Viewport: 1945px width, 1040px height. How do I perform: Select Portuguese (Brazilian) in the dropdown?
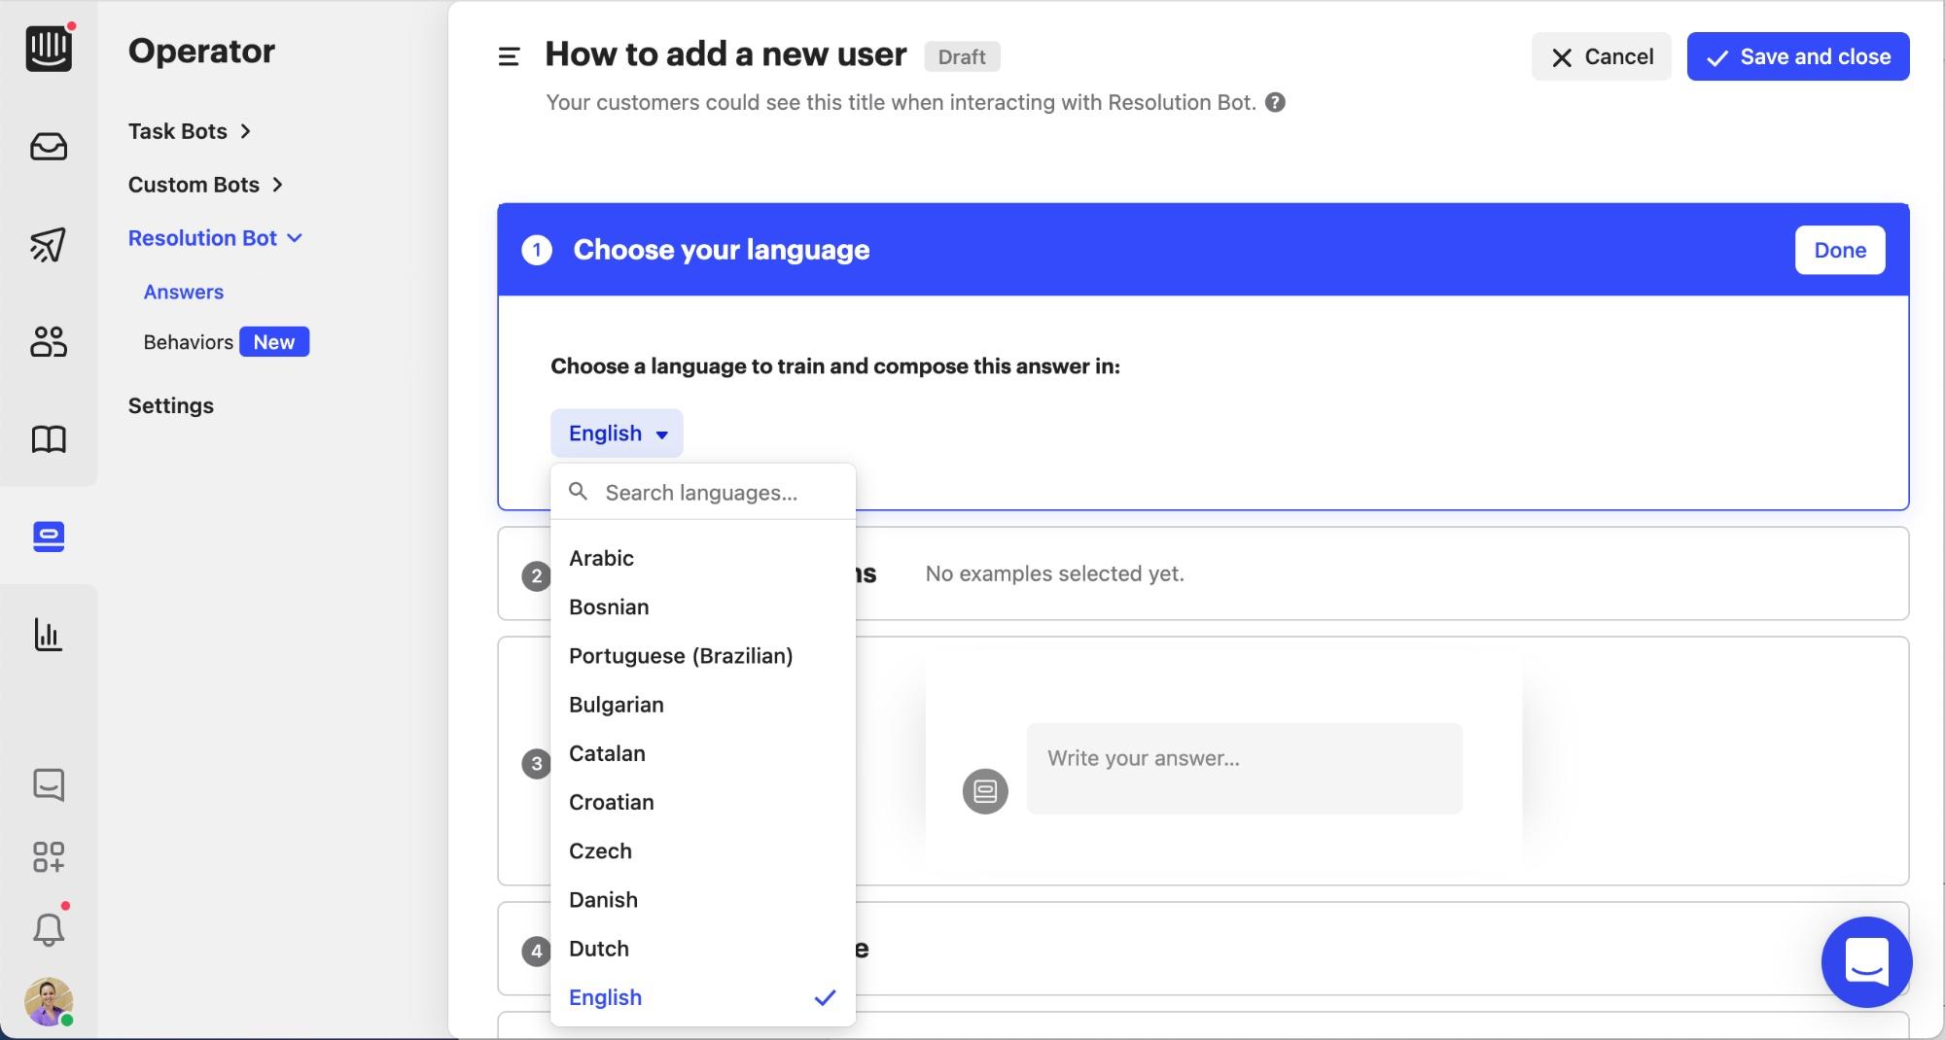[681, 656]
